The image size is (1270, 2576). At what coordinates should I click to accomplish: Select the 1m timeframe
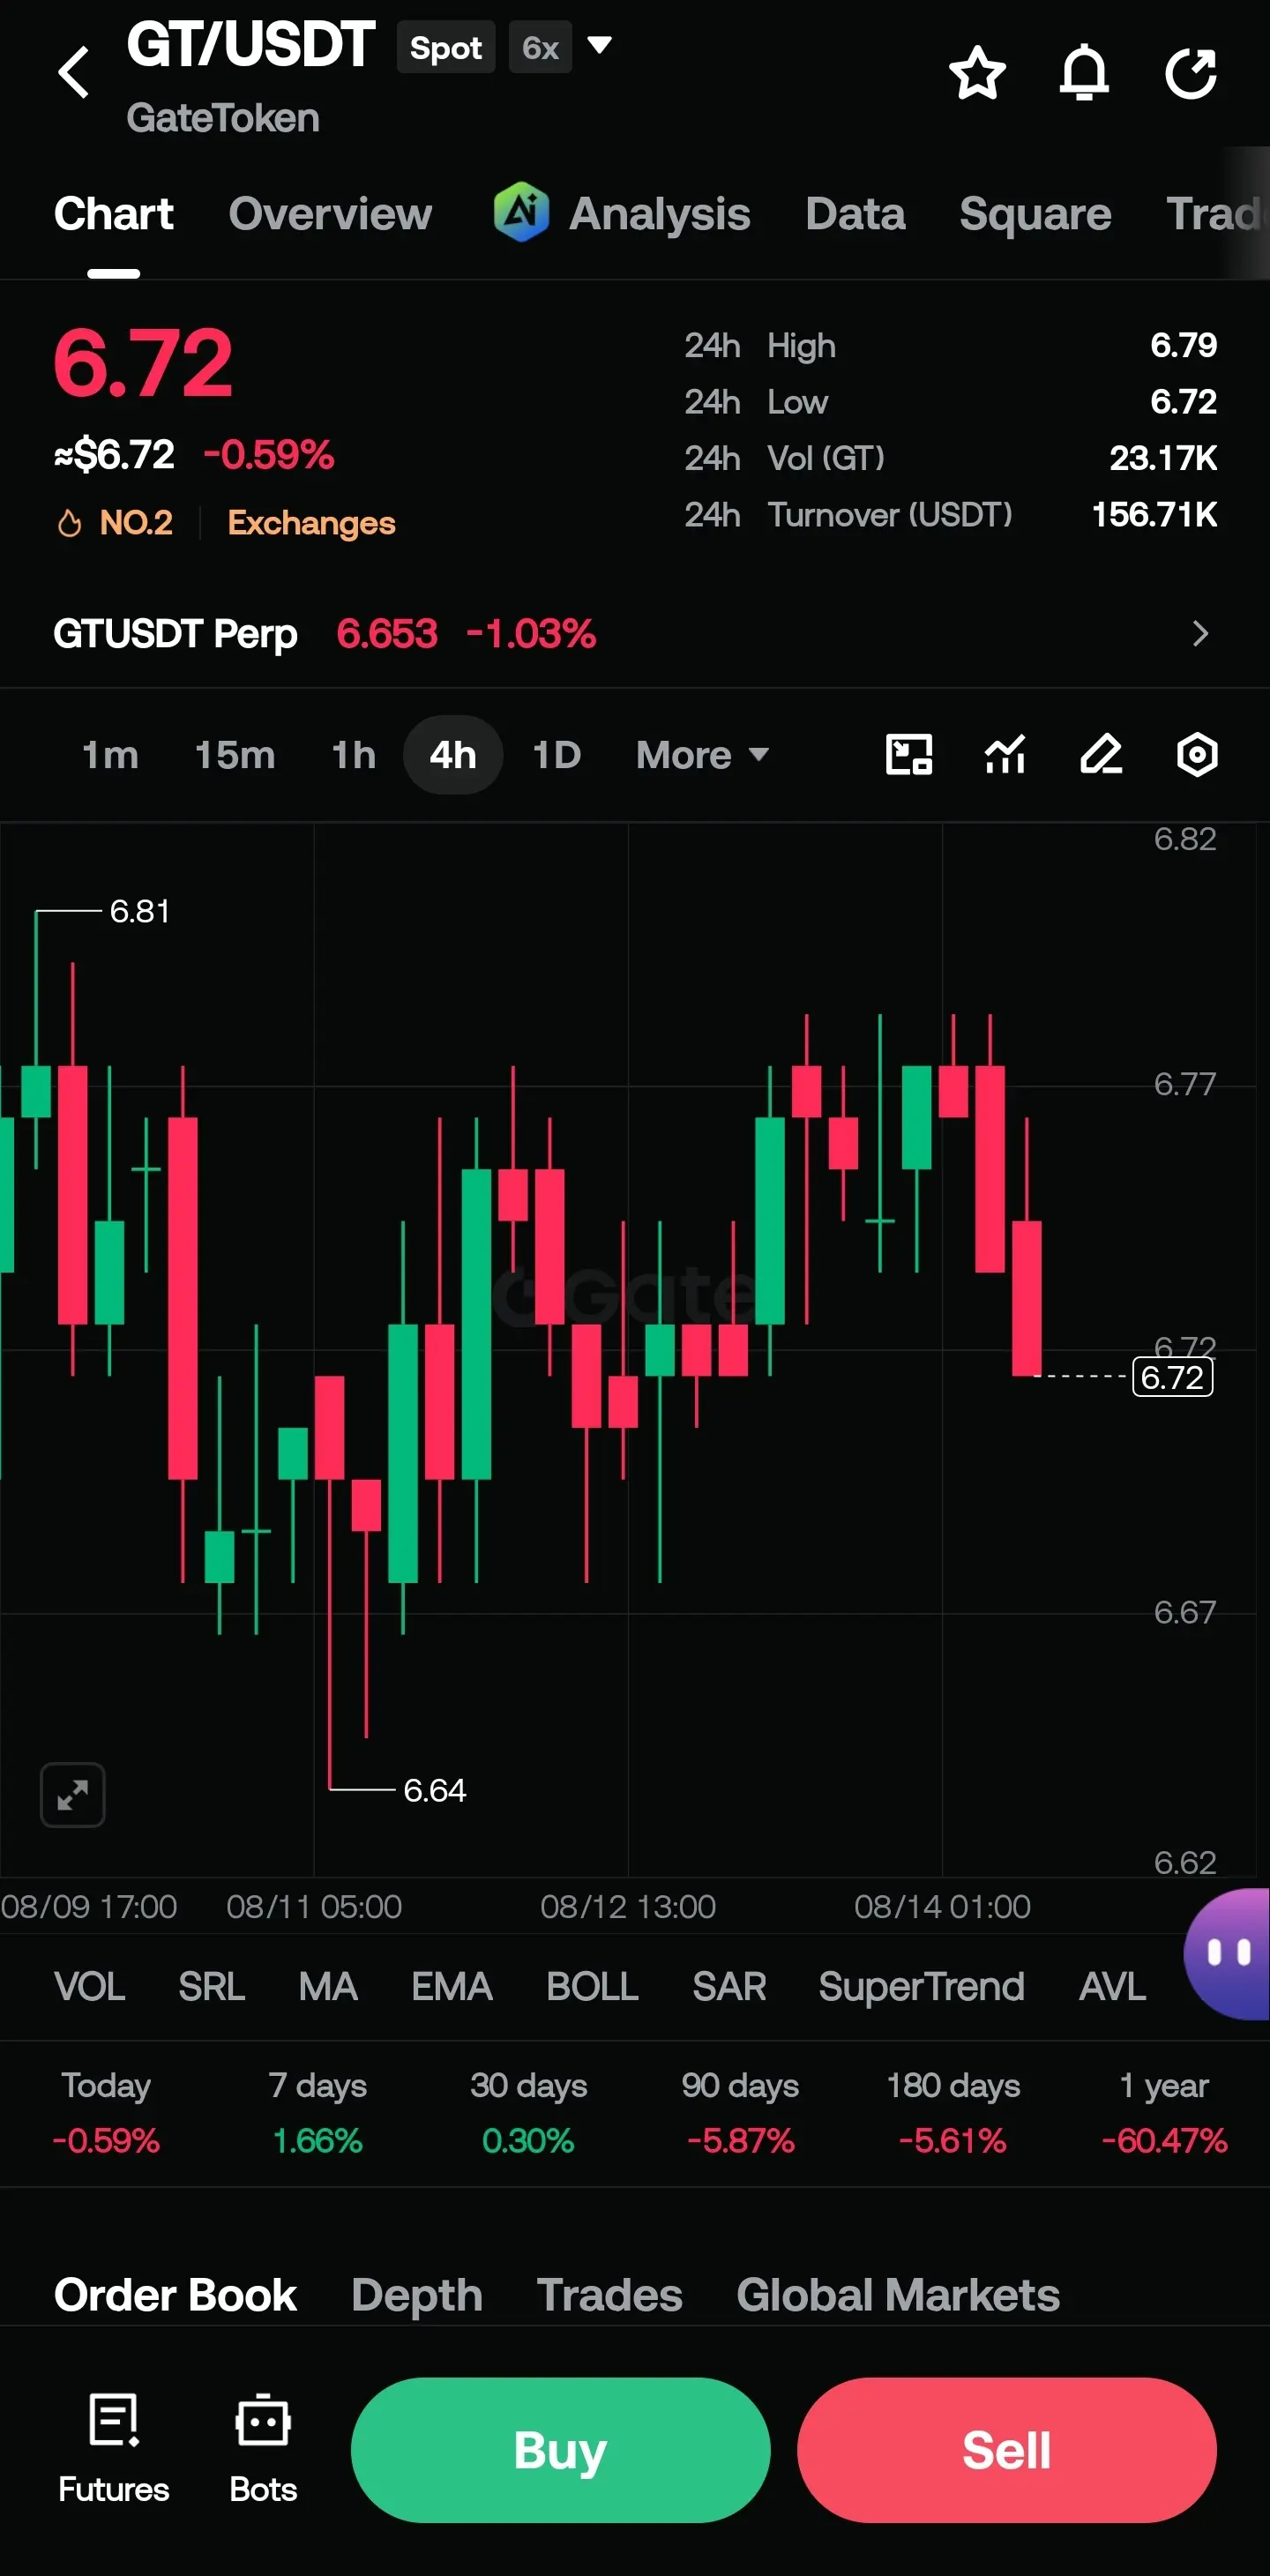pyautogui.click(x=110, y=755)
